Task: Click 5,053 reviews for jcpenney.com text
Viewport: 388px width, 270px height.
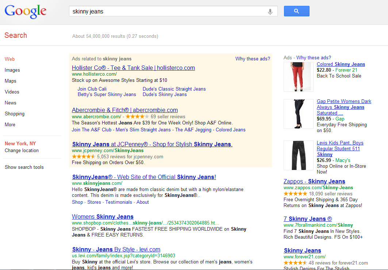Action: pos(130,157)
